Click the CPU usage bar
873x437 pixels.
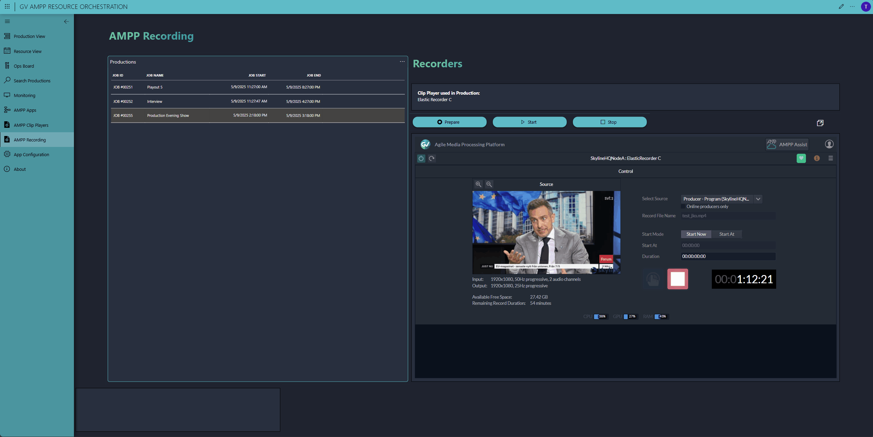click(601, 316)
